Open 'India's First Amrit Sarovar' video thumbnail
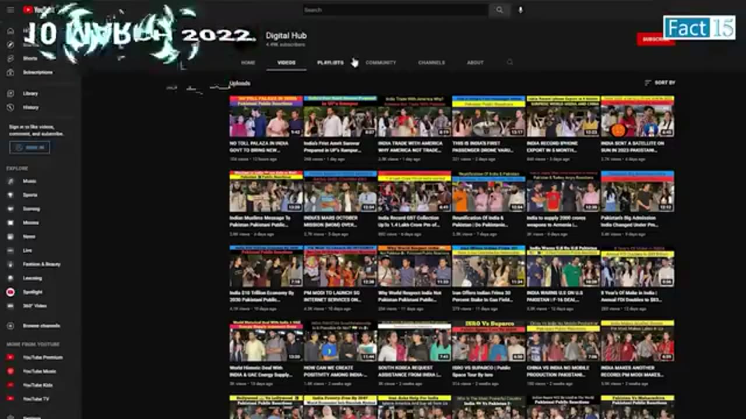 pos(340,116)
